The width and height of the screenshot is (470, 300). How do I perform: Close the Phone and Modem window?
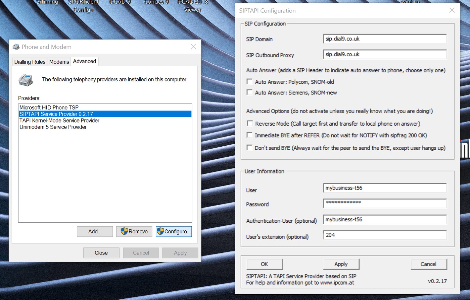(x=193, y=47)
